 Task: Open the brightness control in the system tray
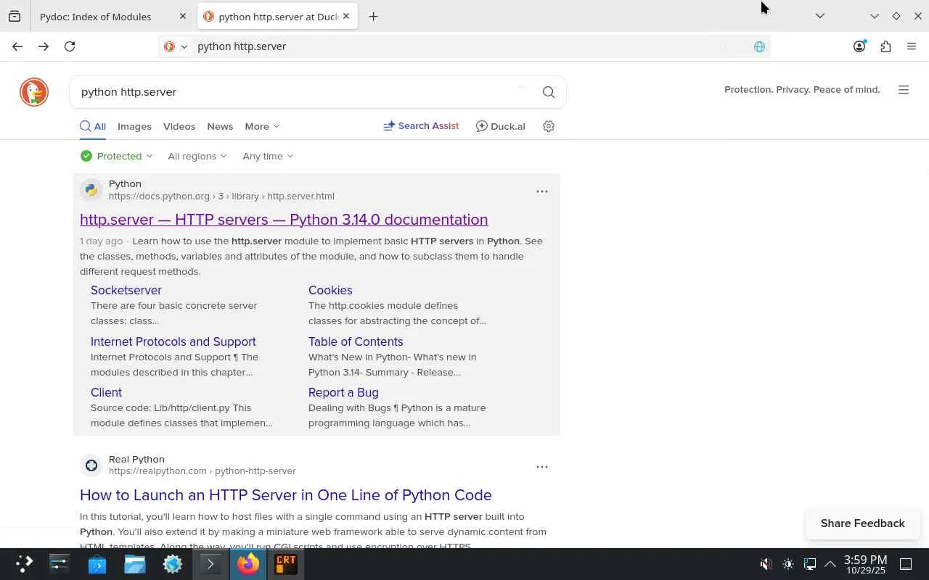pyautogui.click(x=788, y=564)
